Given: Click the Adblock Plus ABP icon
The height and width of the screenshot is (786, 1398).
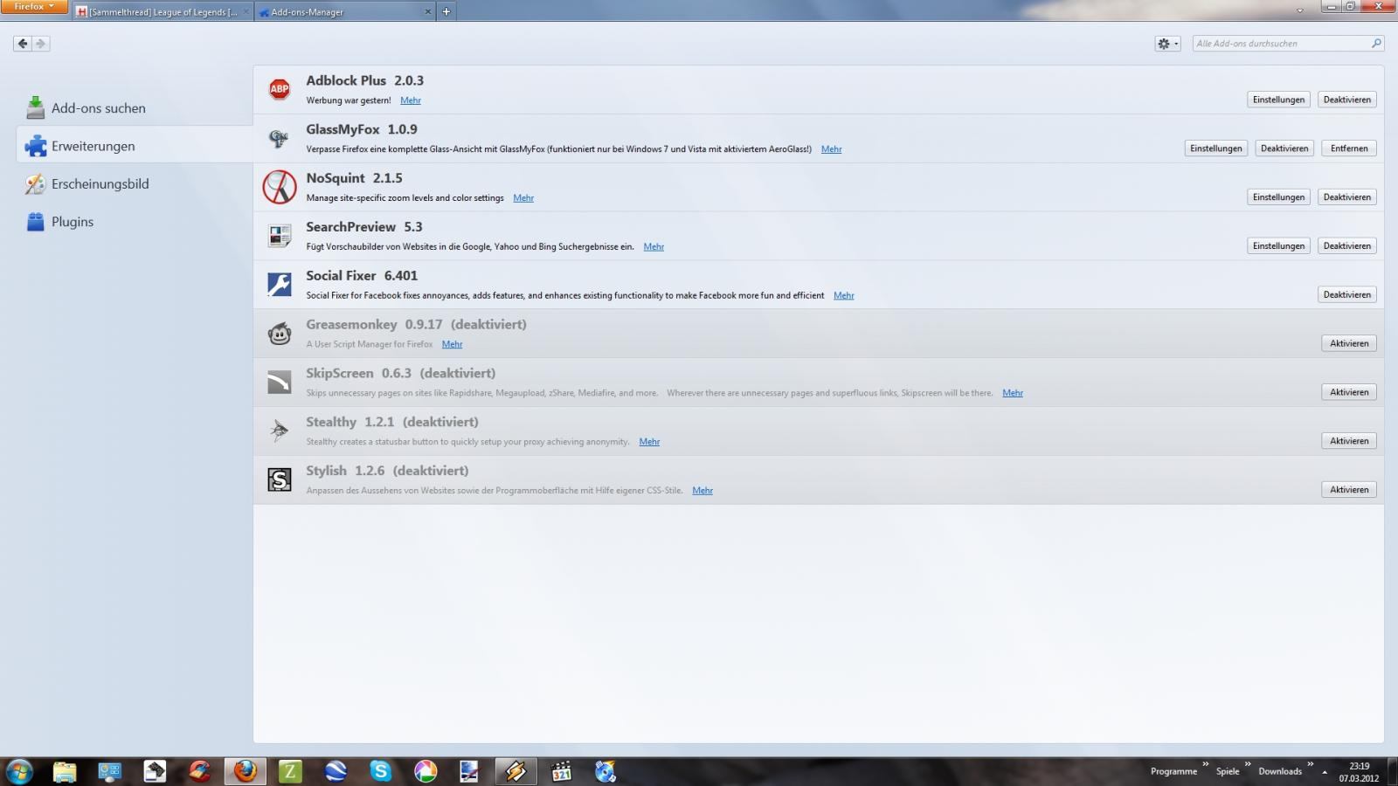Looking at the screenshot, I should pyautogui.click(x=280, y=89).
